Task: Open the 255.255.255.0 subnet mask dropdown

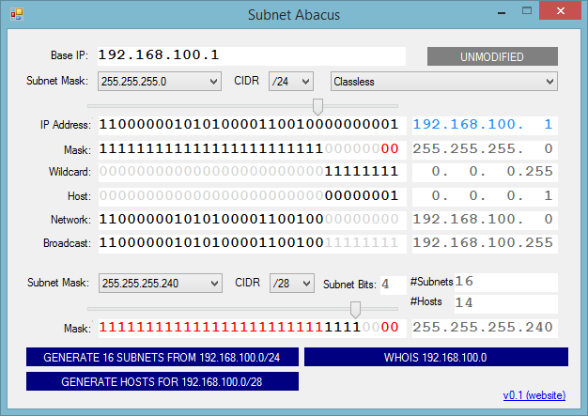Action: click(x=160, y=82)
